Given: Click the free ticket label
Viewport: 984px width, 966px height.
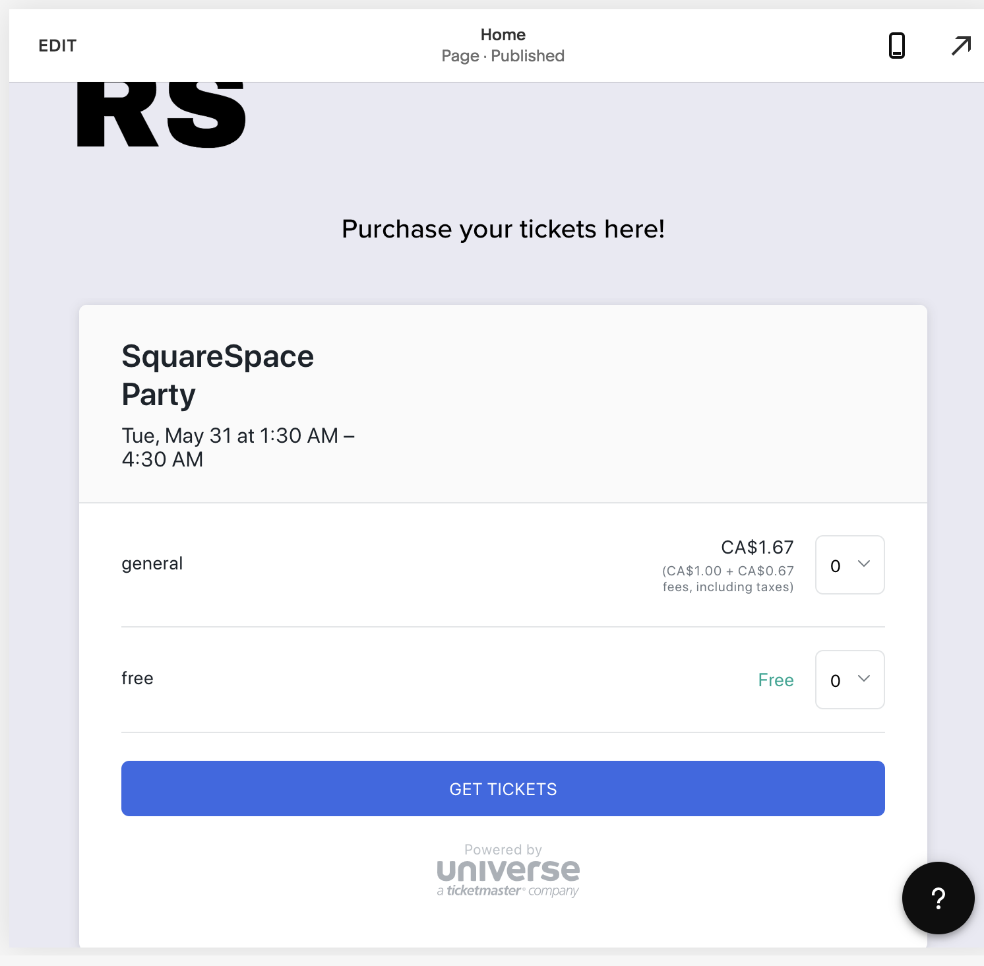Looking at the screenshot, I should pyautogui.click(x=137, y=678).
